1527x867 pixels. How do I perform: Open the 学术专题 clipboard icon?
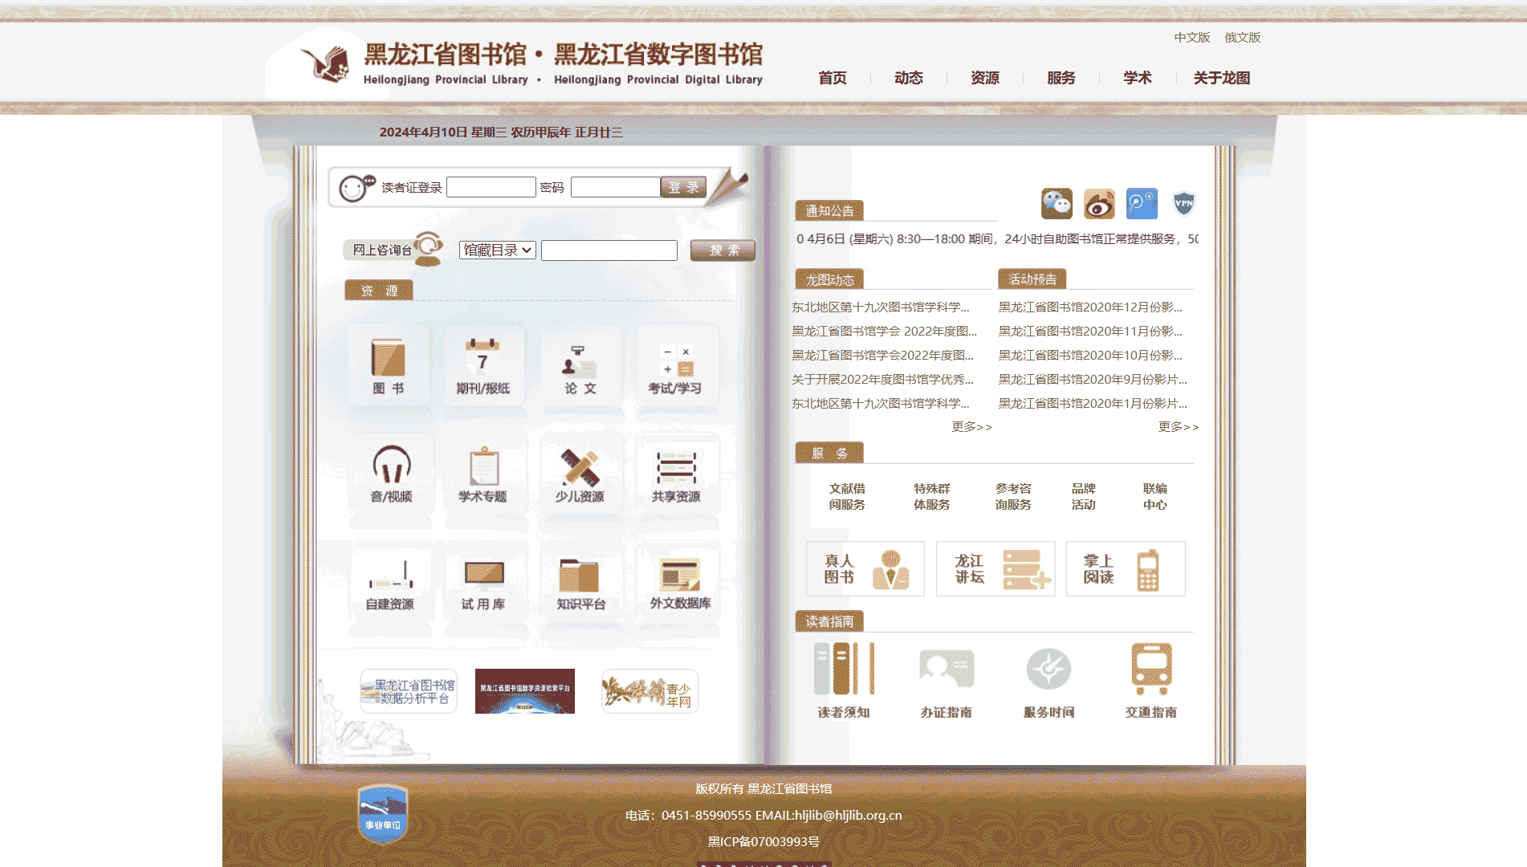pyautogui.click(x=483, y=474)
